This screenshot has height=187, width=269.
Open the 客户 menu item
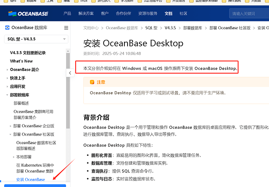tap(104, 13)
